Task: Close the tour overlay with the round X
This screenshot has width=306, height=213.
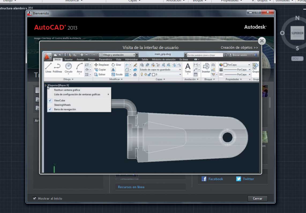Action: pos(262,41)
